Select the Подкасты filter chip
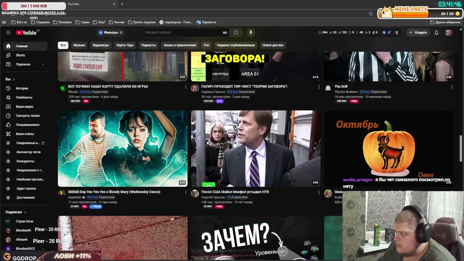Viewport: 464px width, 261px height. [148, 45]
